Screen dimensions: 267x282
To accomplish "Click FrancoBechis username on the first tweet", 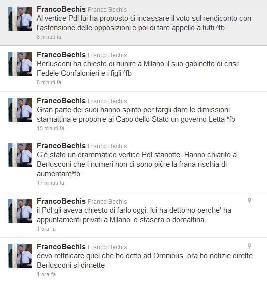I will [61, 9].
